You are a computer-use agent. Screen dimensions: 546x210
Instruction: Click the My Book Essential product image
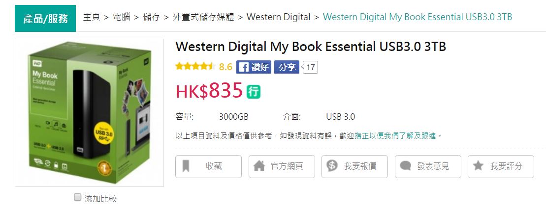point(89,113)
